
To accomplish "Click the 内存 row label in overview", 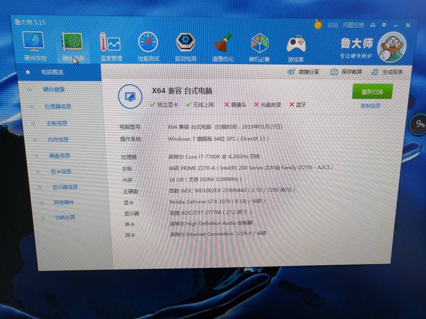I will [128, 180].
